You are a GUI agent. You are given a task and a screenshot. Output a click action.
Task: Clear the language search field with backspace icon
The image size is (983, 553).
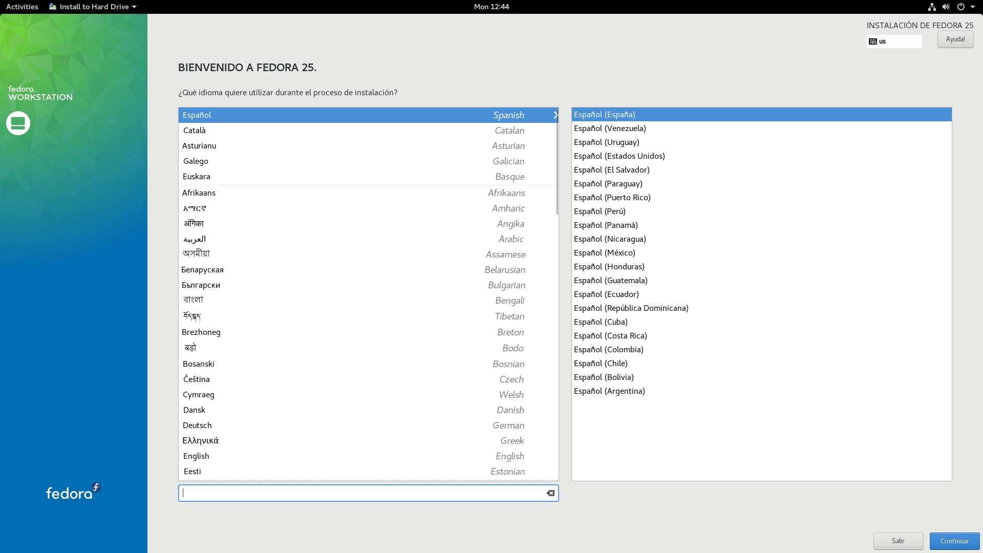coord(550,493)
